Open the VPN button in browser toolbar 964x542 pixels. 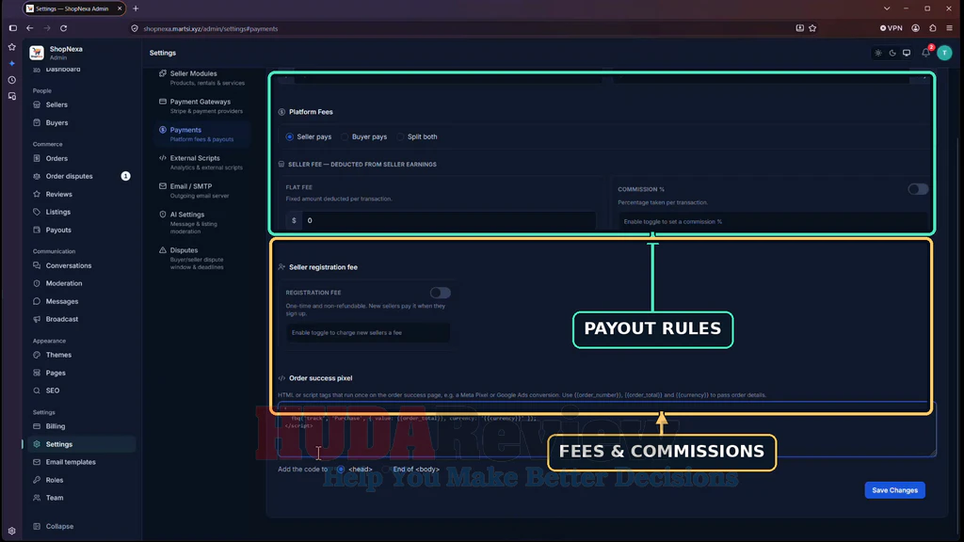[x=891, y=28]
